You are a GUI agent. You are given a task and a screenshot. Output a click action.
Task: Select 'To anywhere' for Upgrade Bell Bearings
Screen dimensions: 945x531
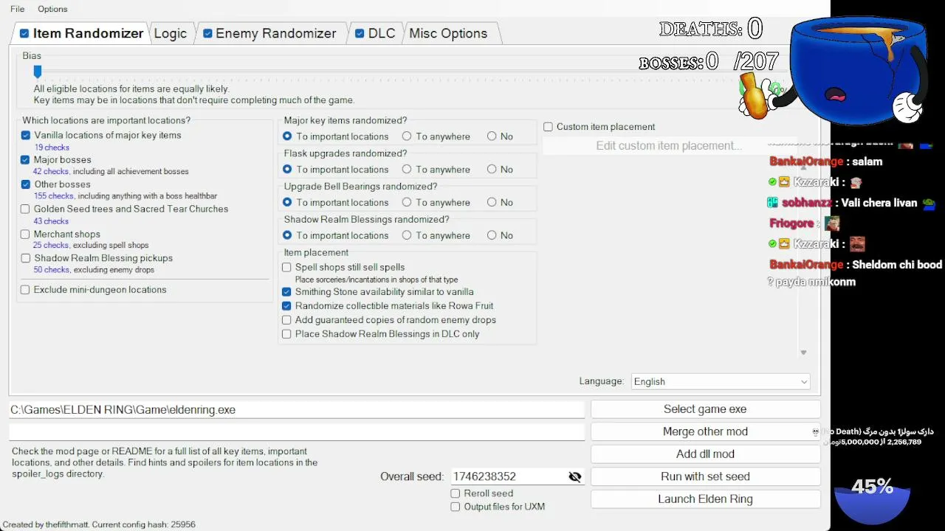(x=407, y=203)
